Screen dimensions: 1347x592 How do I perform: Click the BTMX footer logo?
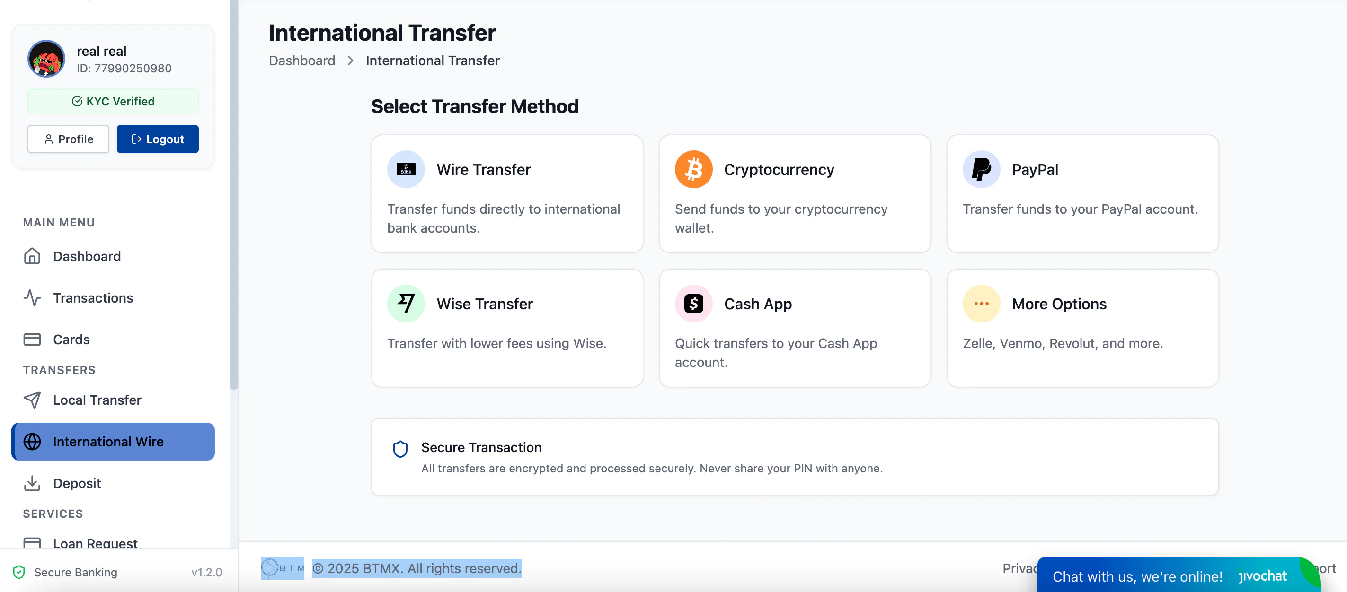(x=283, y=568)
